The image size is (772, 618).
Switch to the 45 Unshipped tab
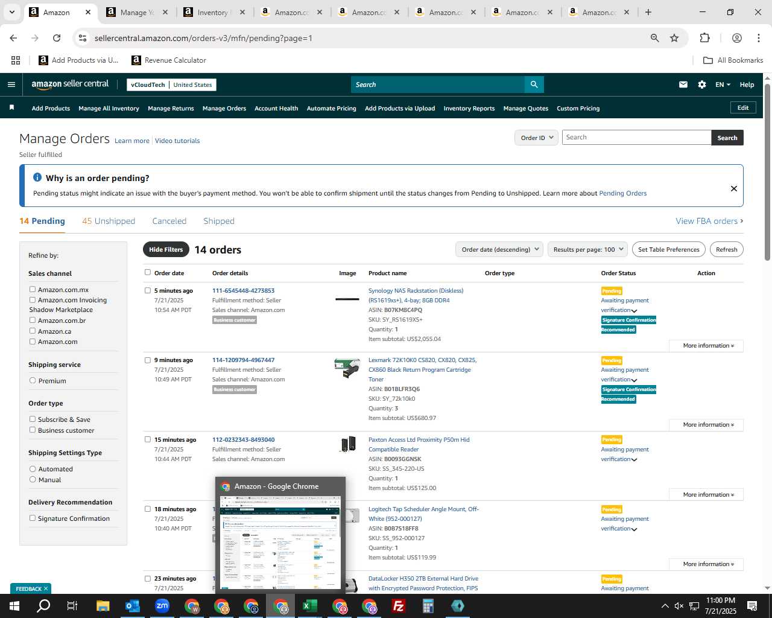pyautogui.click(x=109, y=221)
